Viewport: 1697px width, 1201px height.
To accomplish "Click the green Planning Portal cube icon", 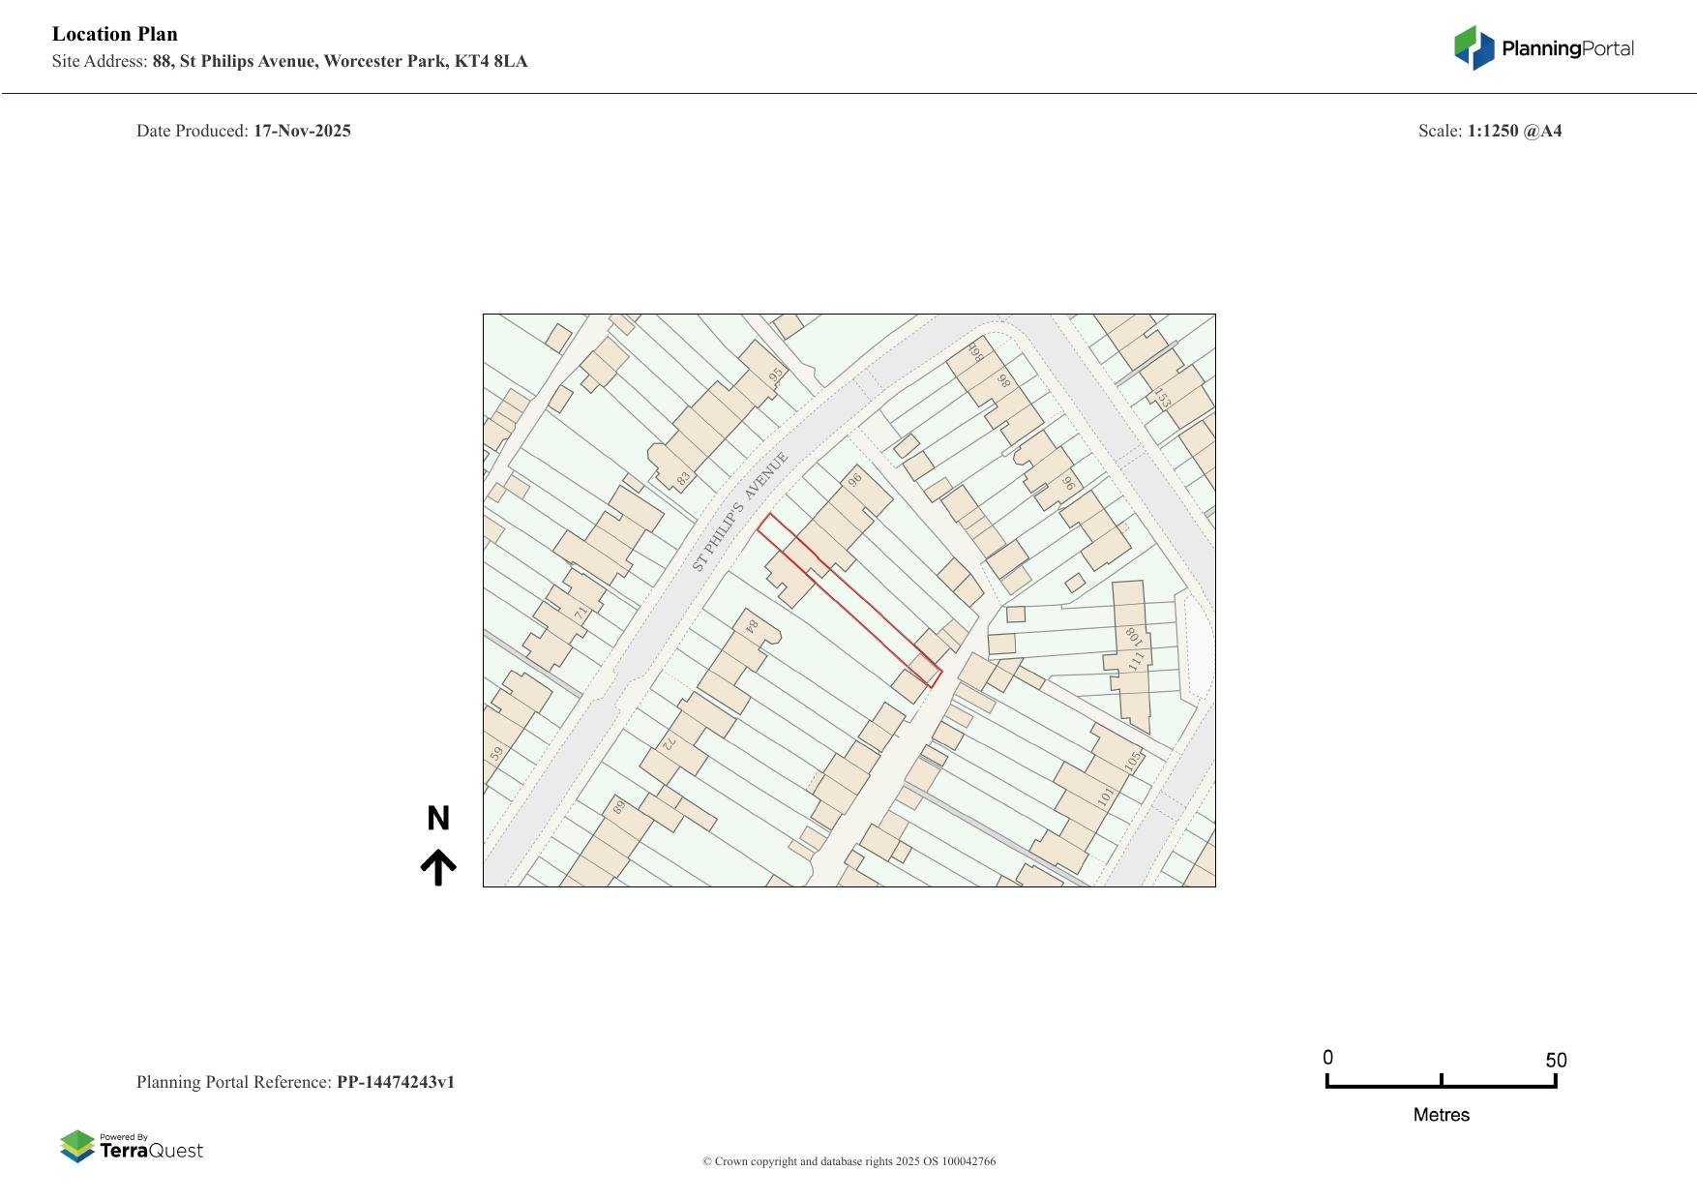I will click(1467, 43).
